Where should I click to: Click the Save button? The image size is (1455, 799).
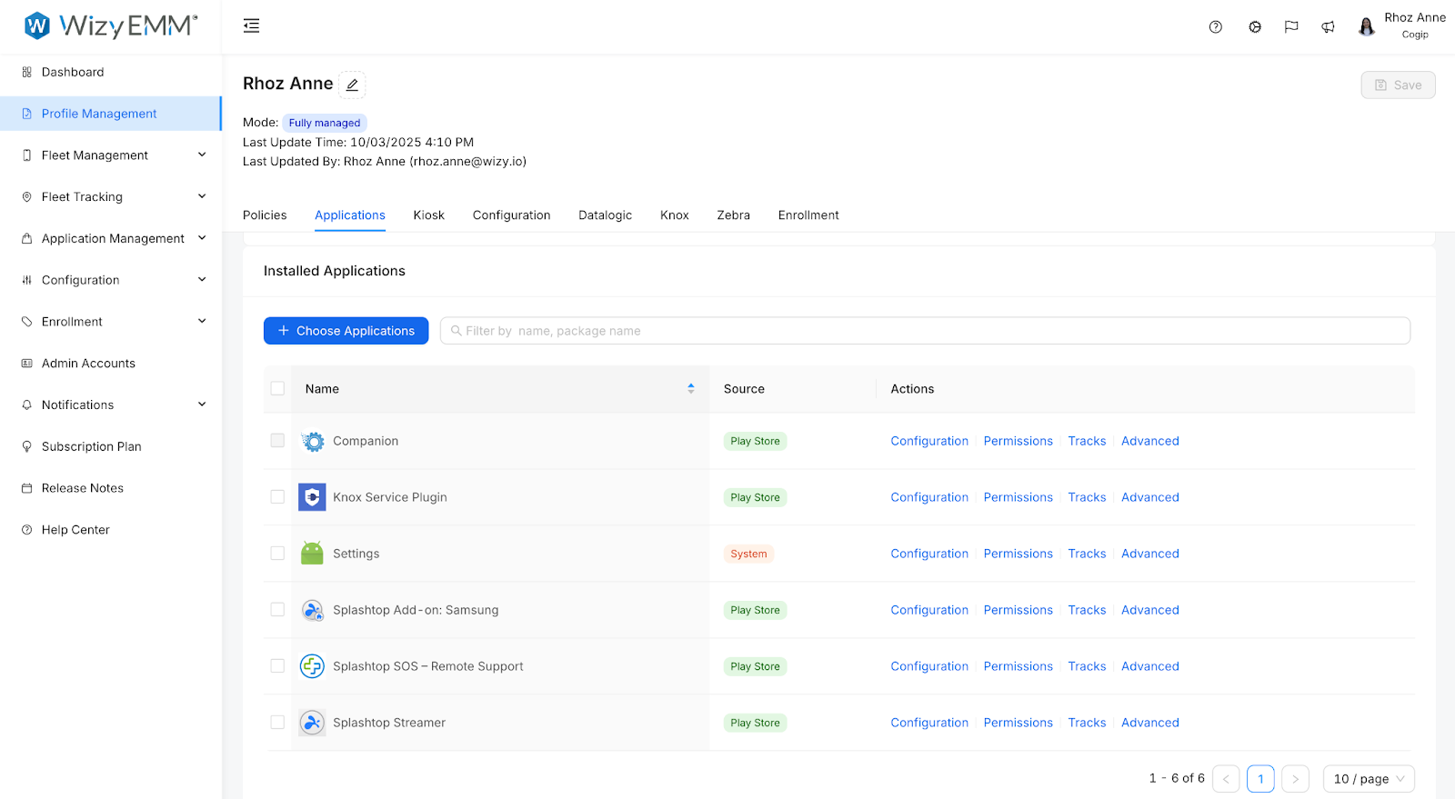(1398, 85)
